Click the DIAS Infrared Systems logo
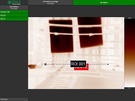 [14, 2]
